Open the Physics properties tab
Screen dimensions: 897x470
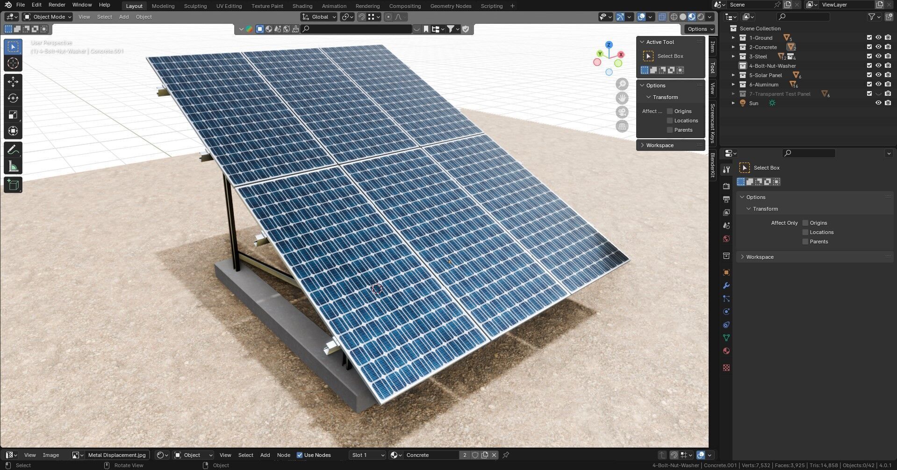[726, 312]
